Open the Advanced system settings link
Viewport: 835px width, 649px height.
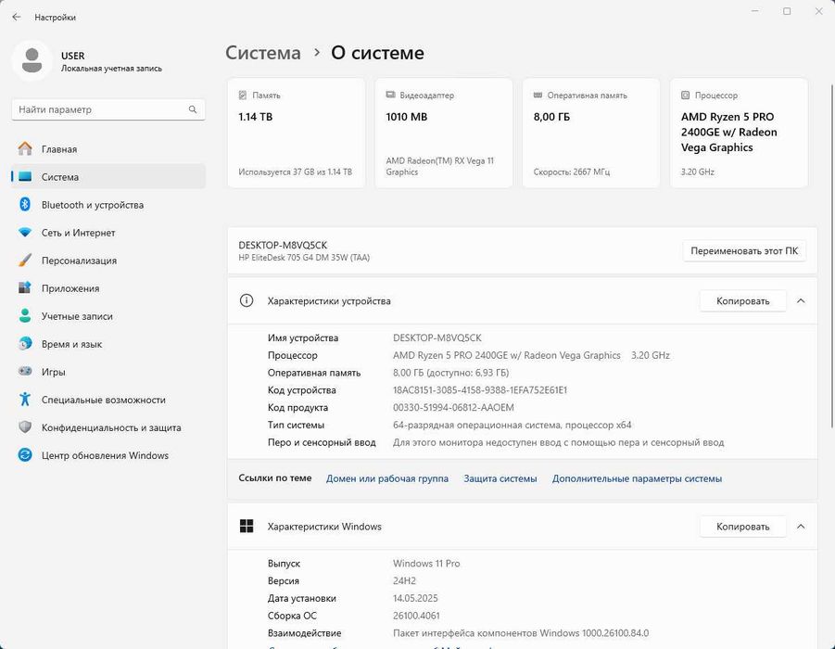click(637, 478)
